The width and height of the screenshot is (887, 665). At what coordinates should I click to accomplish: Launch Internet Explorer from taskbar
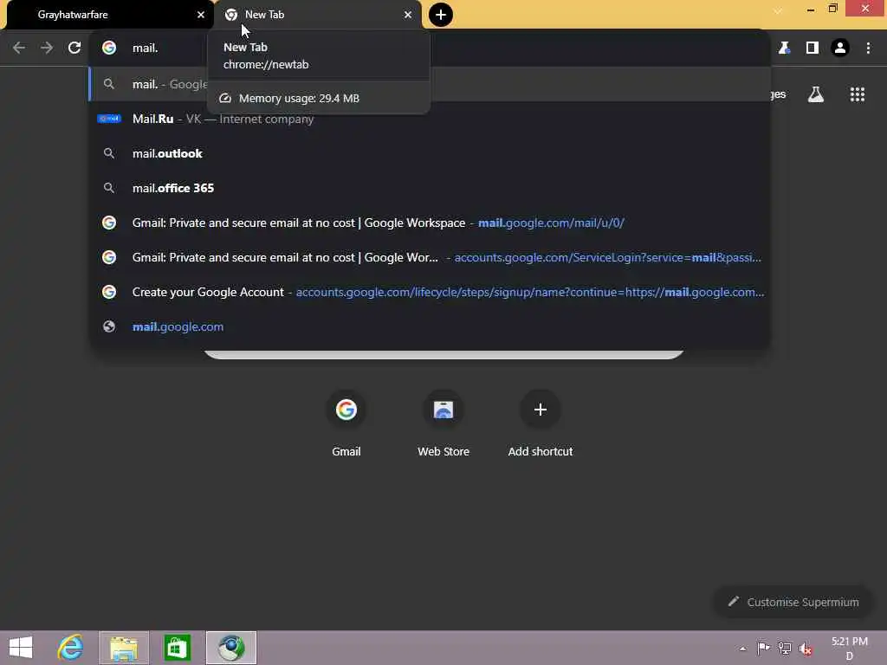click(71, 648)
